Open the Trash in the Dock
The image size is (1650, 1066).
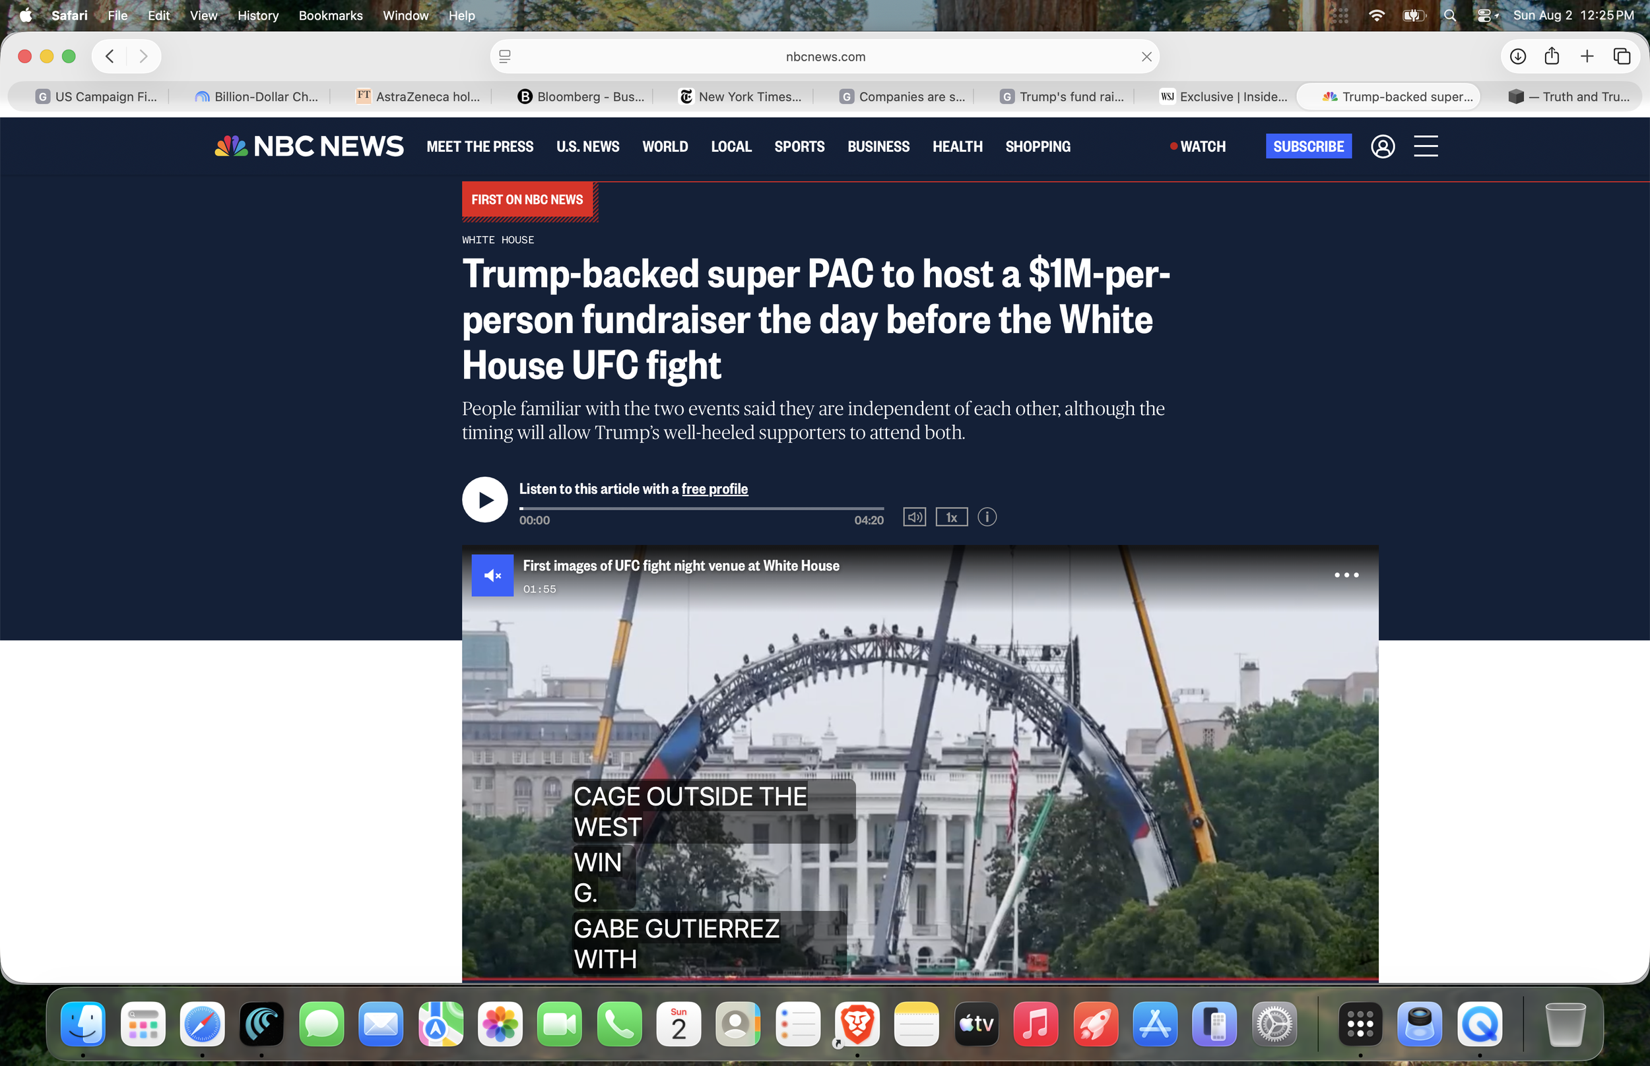click(x=1565, y=1024)
